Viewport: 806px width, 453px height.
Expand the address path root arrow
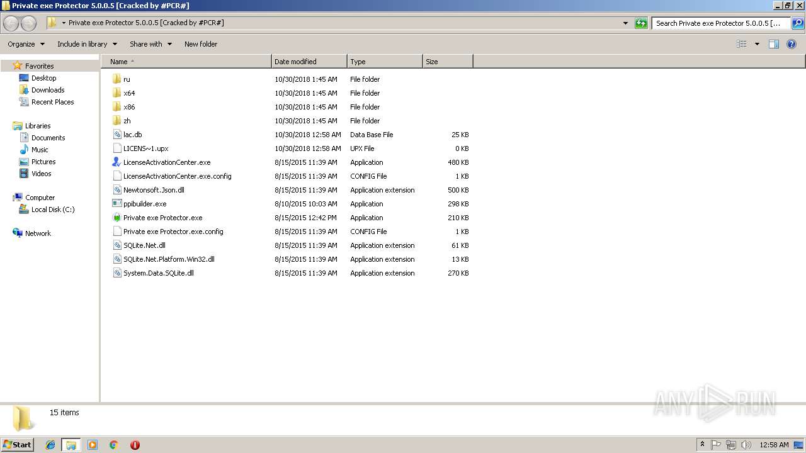click(64, 23)
